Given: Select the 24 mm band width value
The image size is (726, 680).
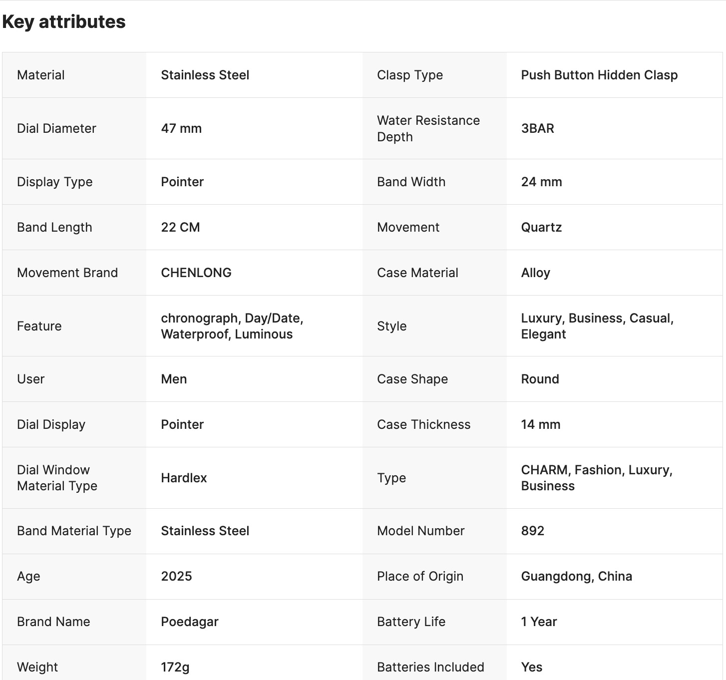Looking at the screenshot, I should (x=541, y=182).
